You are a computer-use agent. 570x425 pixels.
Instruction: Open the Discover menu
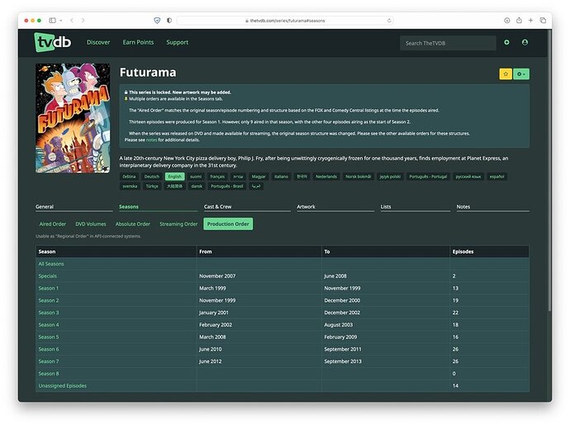pyautogui.click(x=98, y=42)
